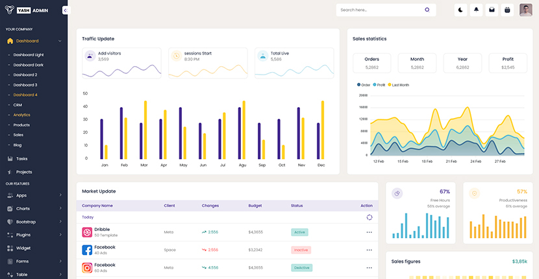Click the Instagram logo in 60 Ads row

coord(87,268)
